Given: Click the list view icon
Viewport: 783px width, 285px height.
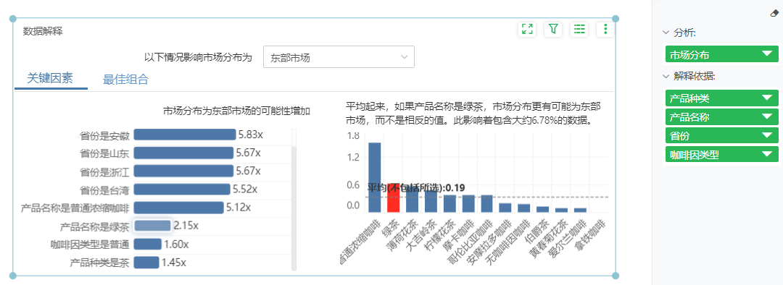Looking at the screenshot, I should 579,29.
